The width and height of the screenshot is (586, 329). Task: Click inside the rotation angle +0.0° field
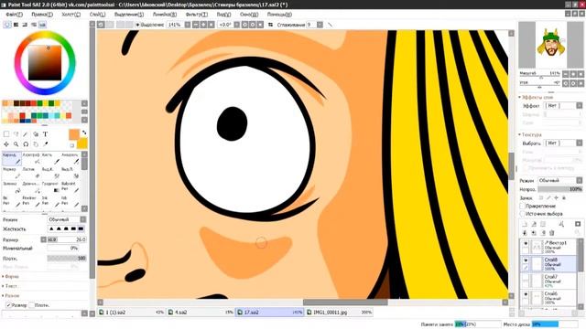pos(225,25)
